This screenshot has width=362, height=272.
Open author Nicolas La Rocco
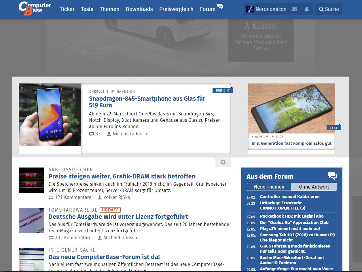130,134
